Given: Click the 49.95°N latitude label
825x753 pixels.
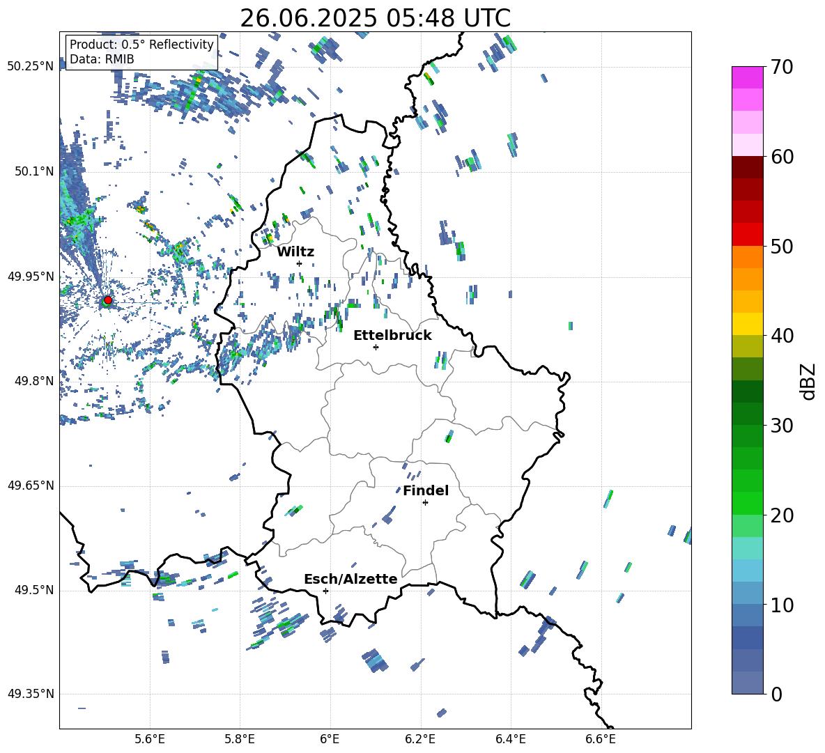Looking at the screenshot, I should (31, 277).
